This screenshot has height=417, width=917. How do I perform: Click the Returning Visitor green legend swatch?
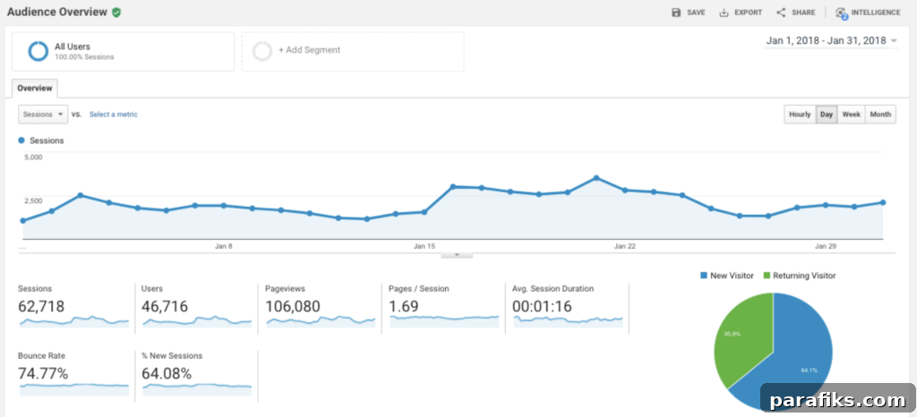[x=767, y=276]
